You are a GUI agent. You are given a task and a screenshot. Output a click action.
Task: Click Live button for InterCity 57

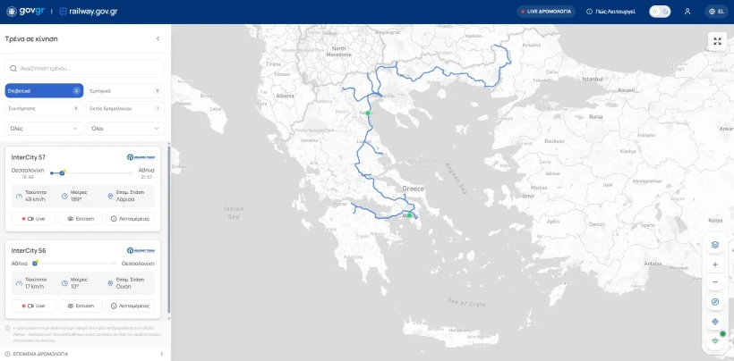(33, 218)
